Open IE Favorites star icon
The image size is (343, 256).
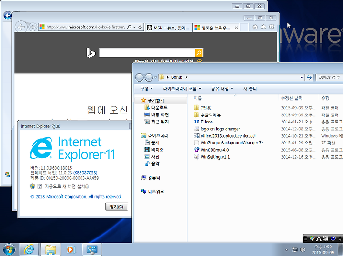click(x=263, y=27)
